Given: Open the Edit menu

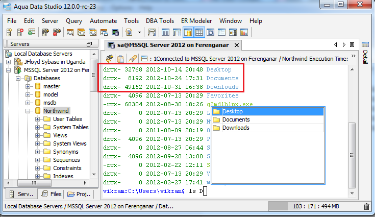Looking at the screenshot, I should pyautogui.click(x=29, y=21).
